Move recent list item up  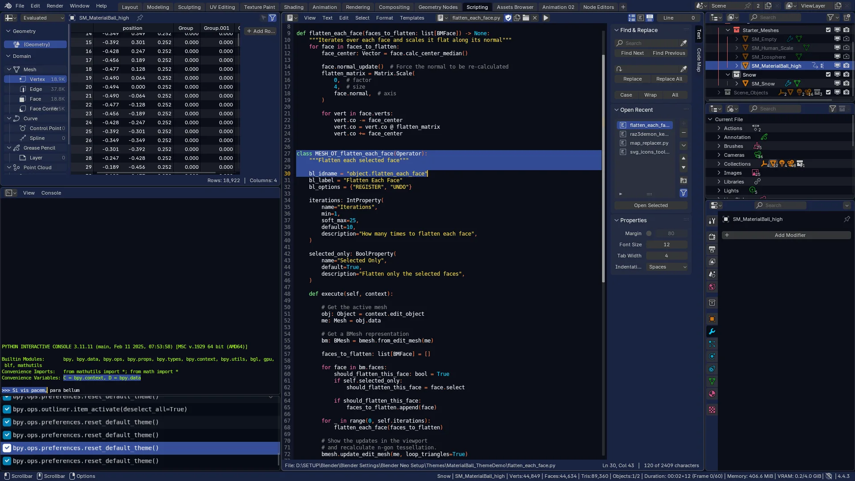pyautogui.click(x=684, y=158)
